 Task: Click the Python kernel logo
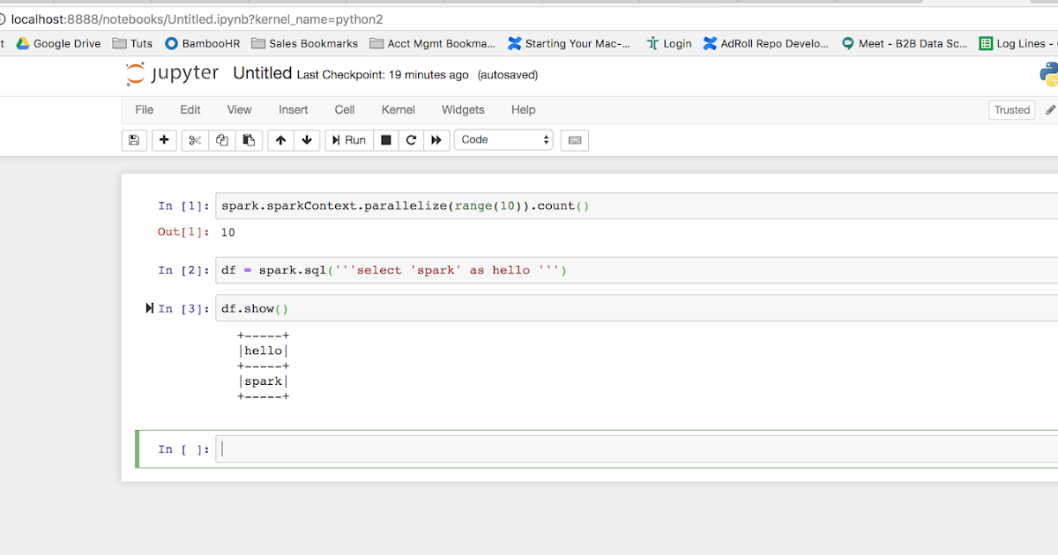1049,75
